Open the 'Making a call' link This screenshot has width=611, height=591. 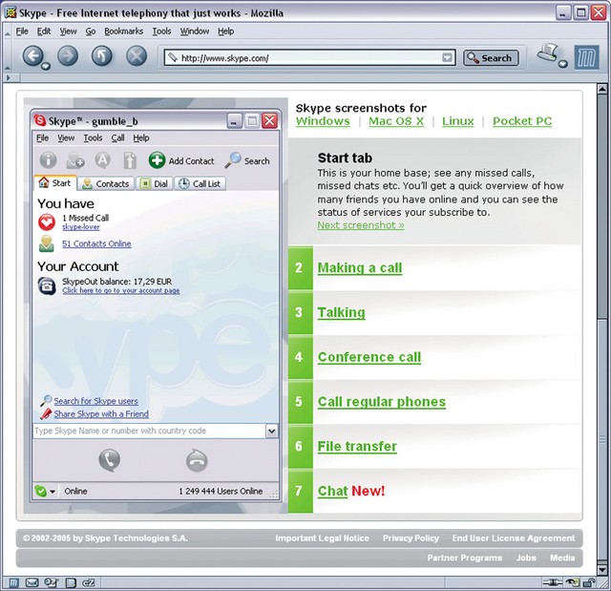[360, 267]
